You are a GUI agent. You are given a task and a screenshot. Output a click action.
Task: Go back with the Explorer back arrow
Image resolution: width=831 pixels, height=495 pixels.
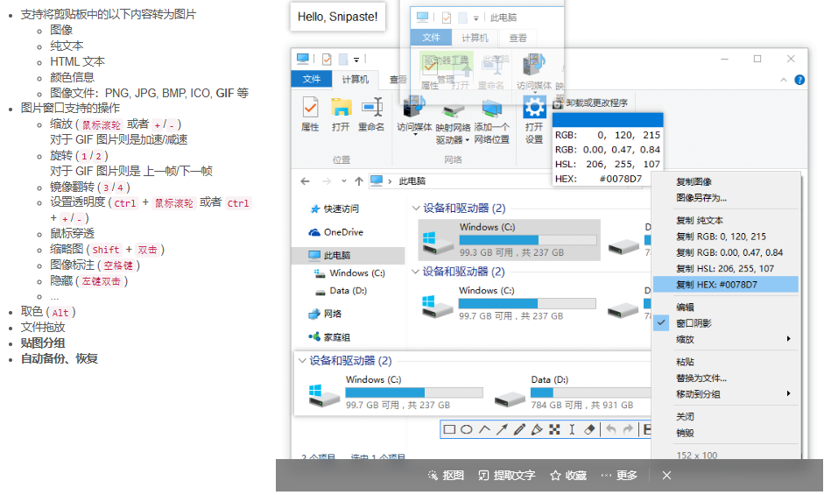(x=305, y=181)
